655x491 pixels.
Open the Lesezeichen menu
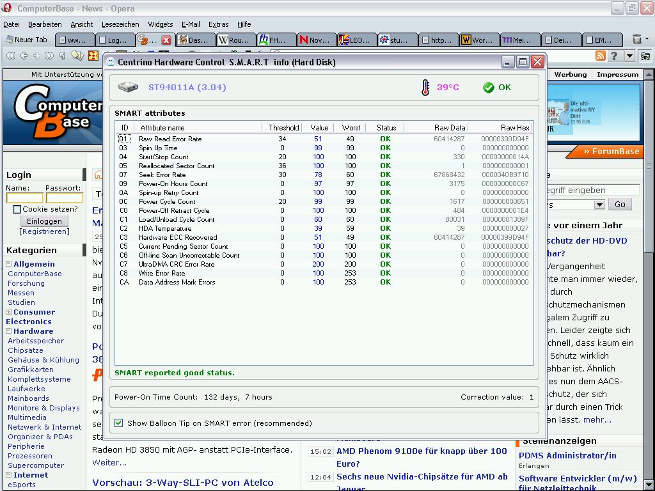pyautogui.click(x=120, y=24)
